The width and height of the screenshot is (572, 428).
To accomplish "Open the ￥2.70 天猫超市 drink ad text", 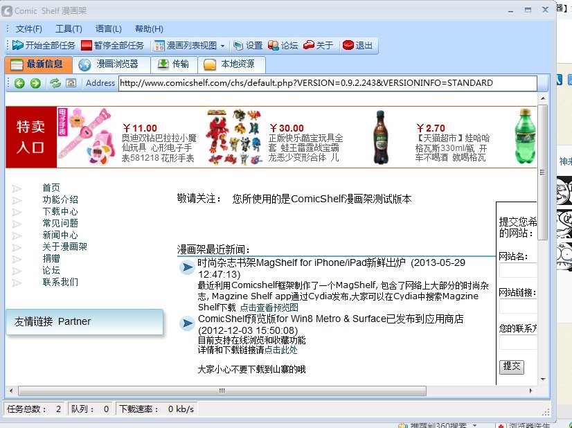I will 452,143.
